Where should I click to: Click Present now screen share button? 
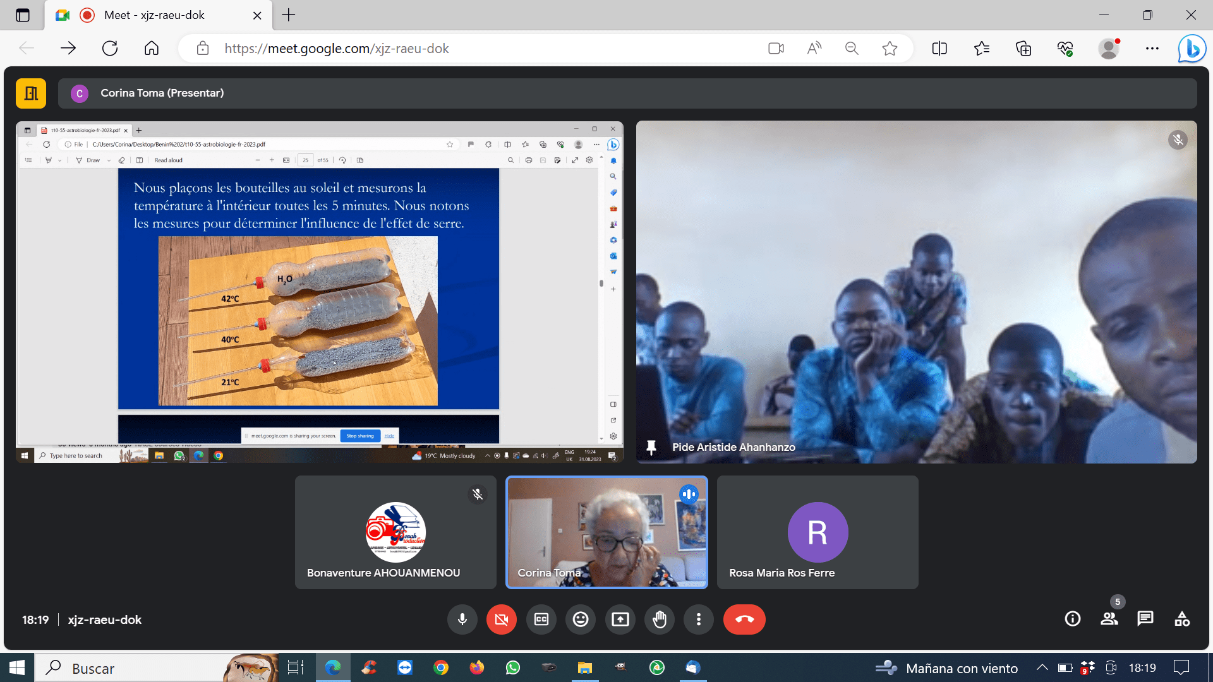click(620, 619)
